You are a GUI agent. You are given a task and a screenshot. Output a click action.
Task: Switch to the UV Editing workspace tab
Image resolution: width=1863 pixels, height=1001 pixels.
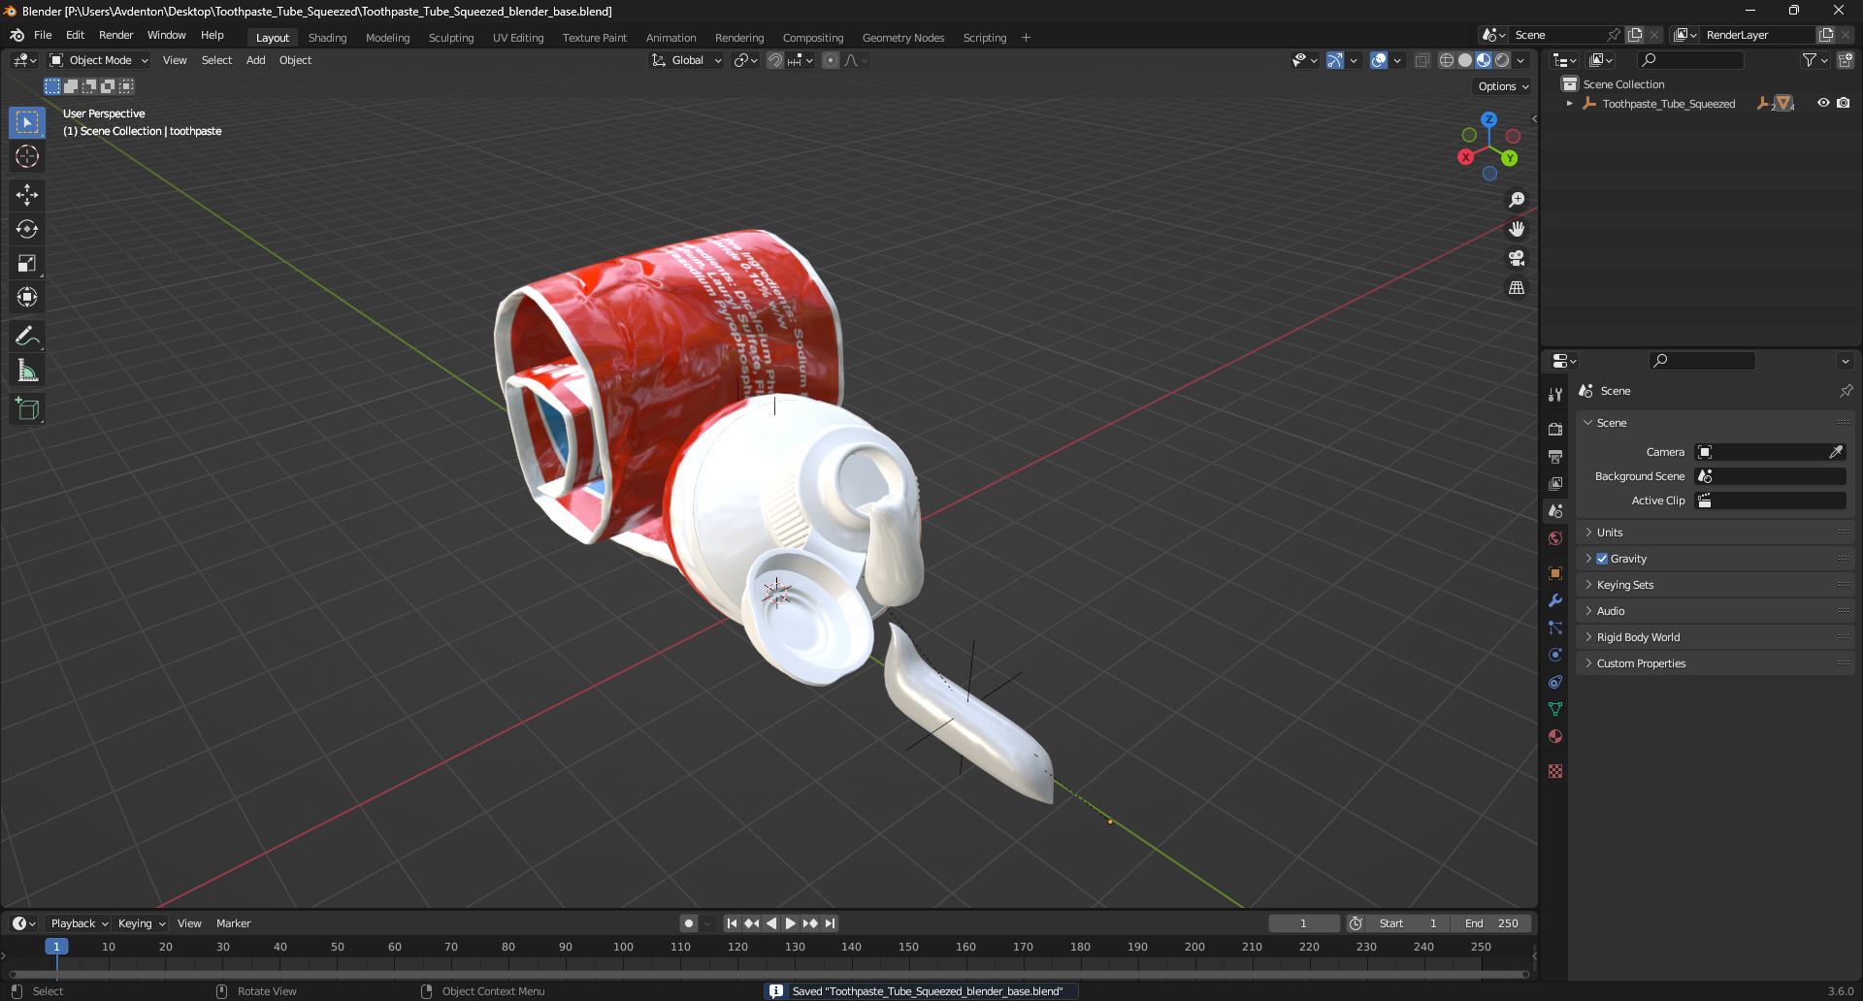tap(518, 38)
